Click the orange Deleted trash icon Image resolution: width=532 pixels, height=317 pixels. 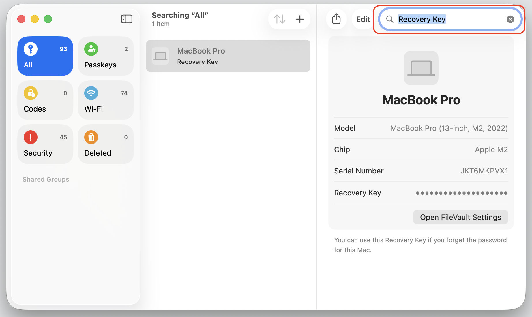click(x=91, y=137)
